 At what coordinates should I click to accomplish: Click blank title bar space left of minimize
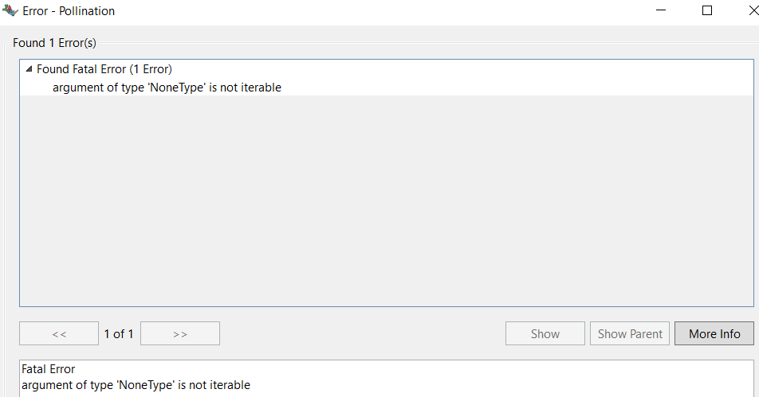tap(399, 11)
